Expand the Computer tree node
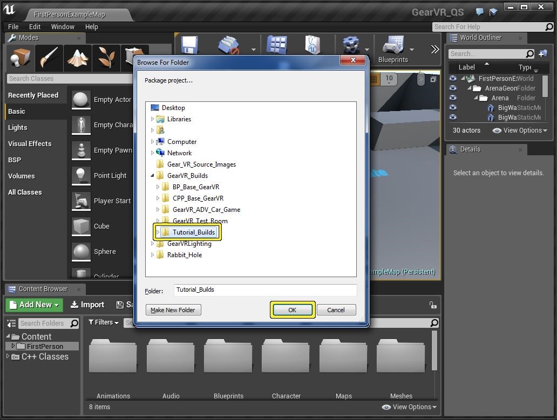Screen dimensions: 557x420 [x=152, y=142]
